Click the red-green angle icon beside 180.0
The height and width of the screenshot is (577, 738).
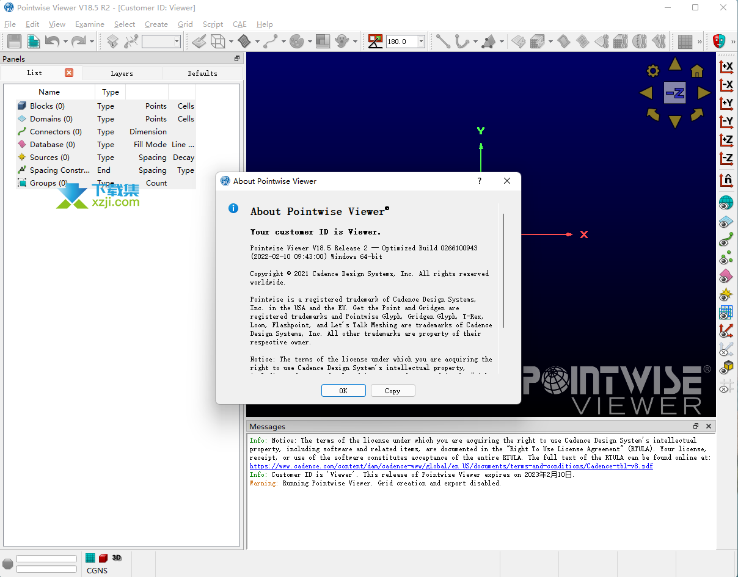pos(375,42)
